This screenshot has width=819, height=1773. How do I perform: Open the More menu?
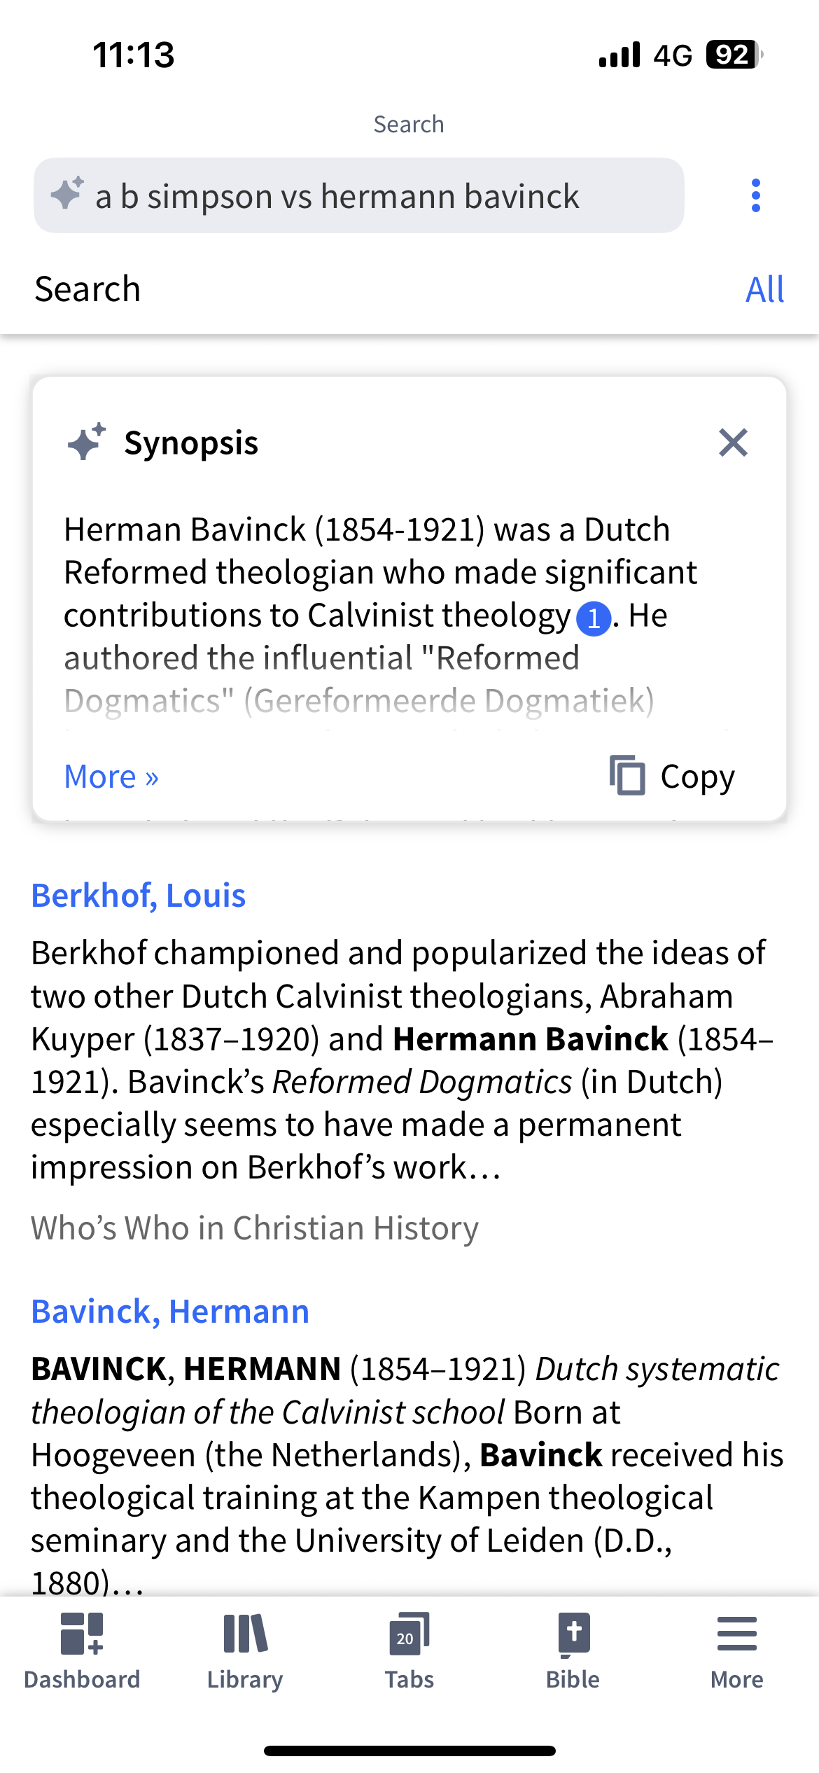(x=736, y=1652)
